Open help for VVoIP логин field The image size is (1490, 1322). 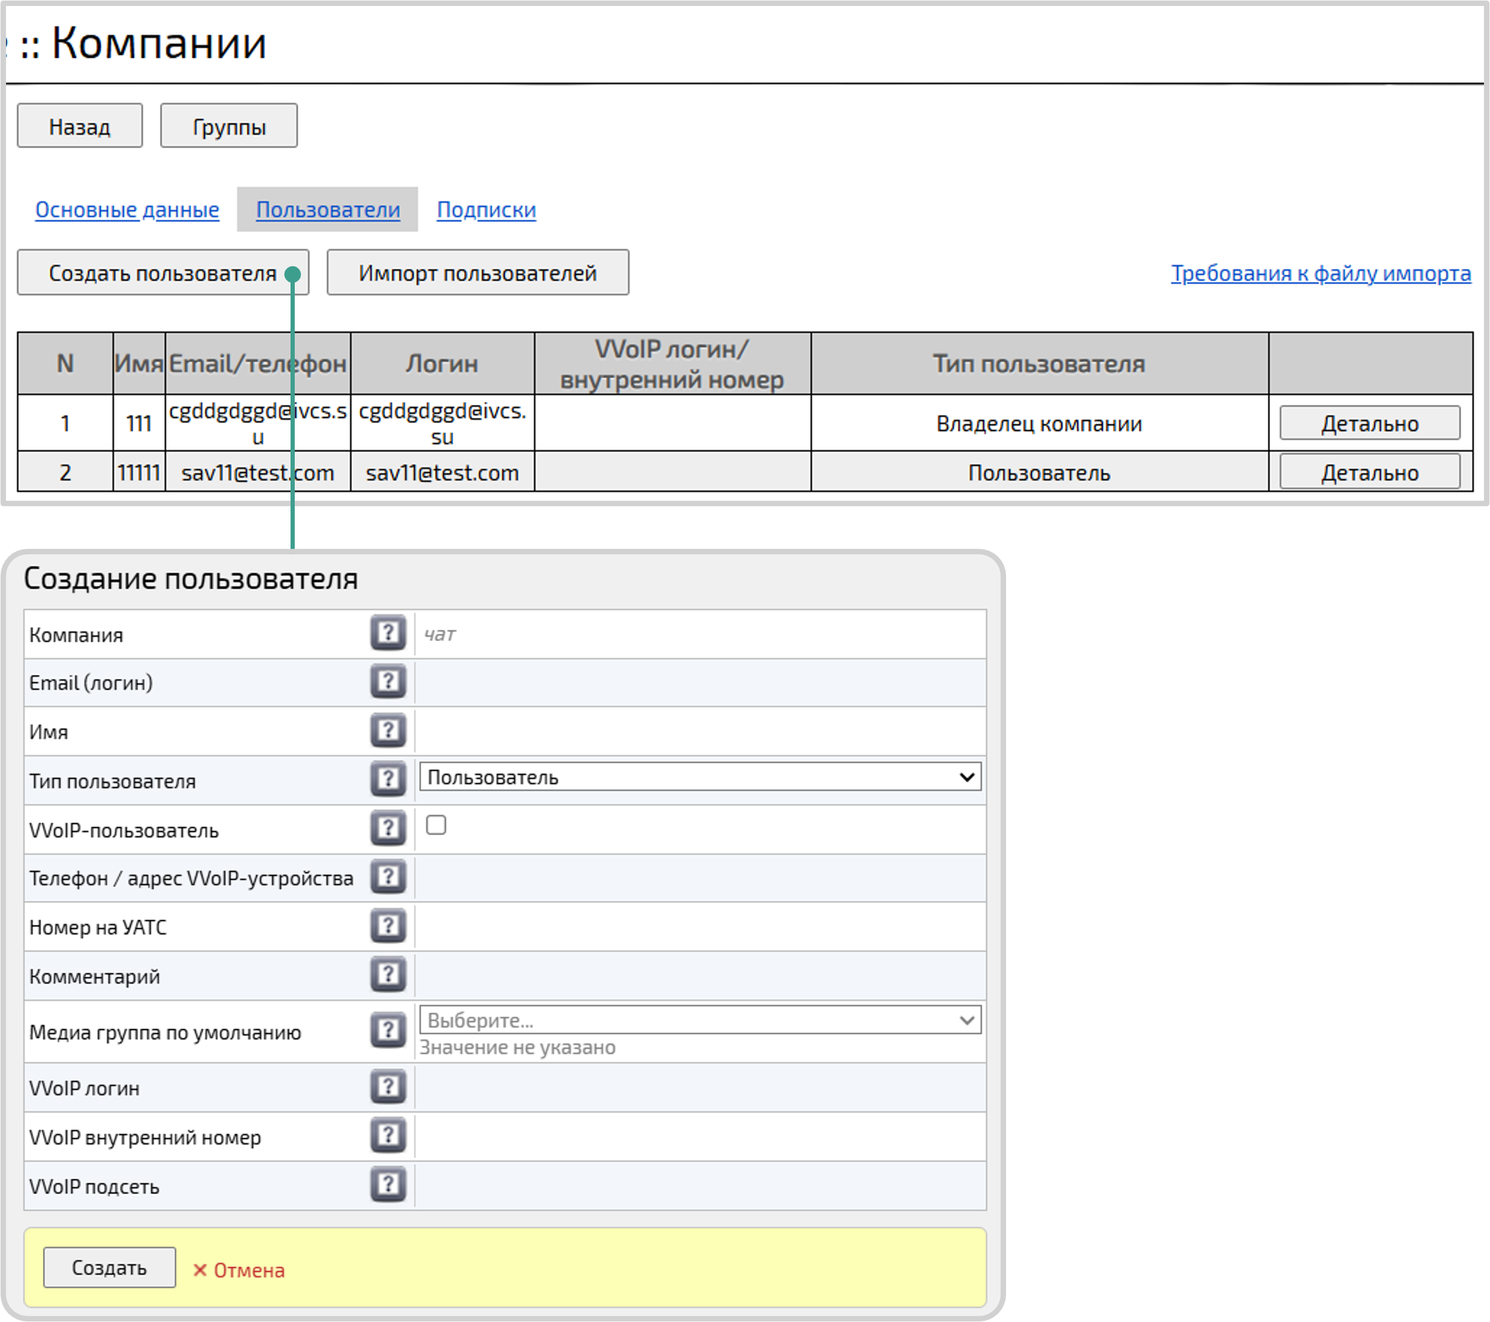tap(388, 1088)
